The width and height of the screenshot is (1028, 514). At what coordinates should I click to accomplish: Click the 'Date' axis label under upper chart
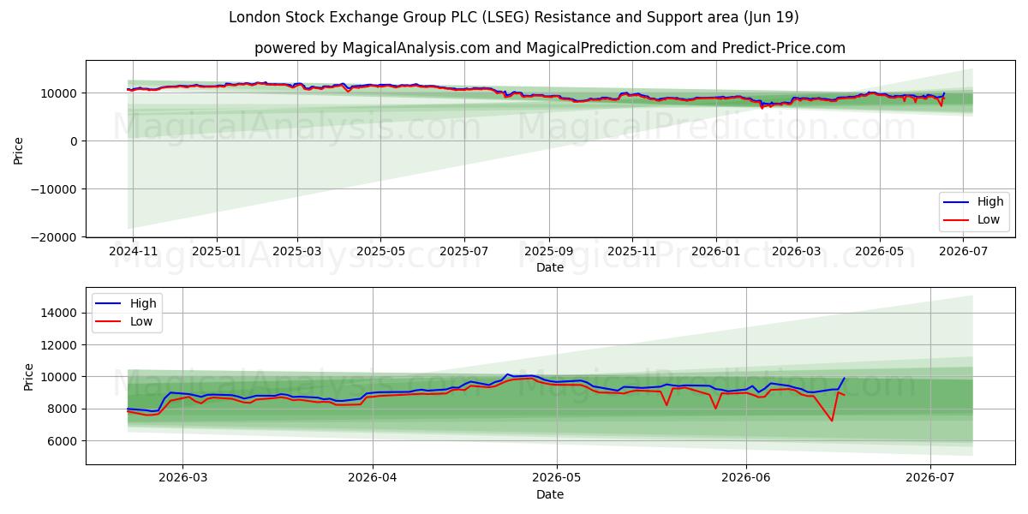(550, 267)
